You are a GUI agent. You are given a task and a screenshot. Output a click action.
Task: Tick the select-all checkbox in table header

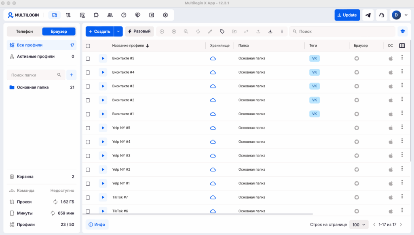pyautogui.click(x=88, y=46)
